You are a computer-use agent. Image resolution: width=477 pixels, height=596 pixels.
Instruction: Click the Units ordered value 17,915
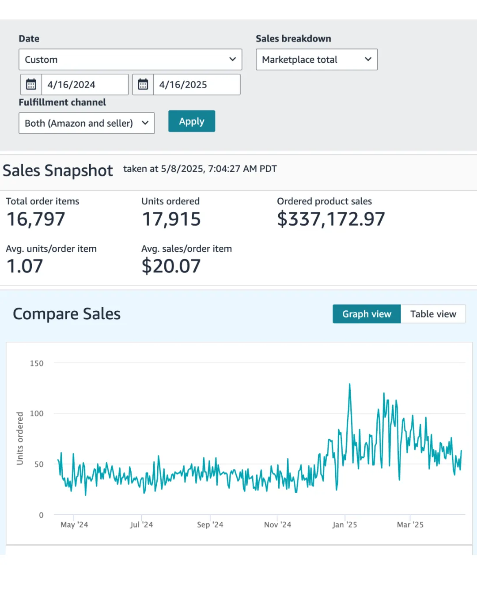tap(171, 219)
